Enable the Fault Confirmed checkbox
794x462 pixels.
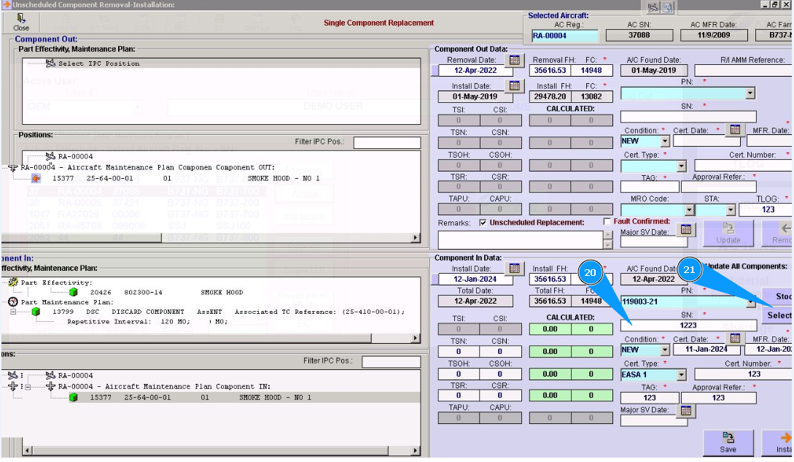(x=607, y=222)
